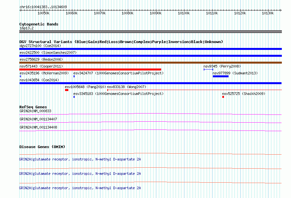The height and width of the screenshot is (198, 291).
Task: Click the esv2758629 (Redon2006) text label
Action: click(41, 59)
